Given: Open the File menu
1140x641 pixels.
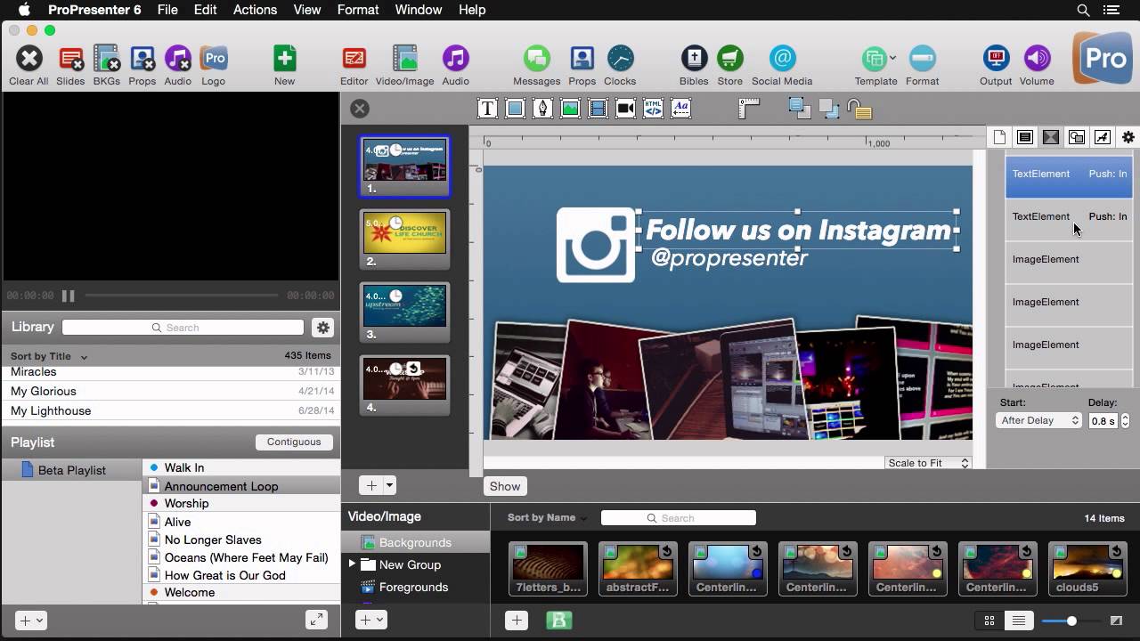Looking at the screenshot, I should click(167, 10).
